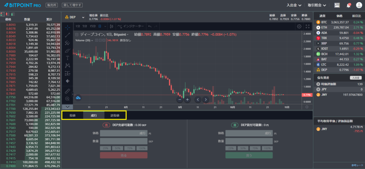Screen dimensions: 365x169
Task: Switch to the 指値 limit order tab
Action: [73, 115]
